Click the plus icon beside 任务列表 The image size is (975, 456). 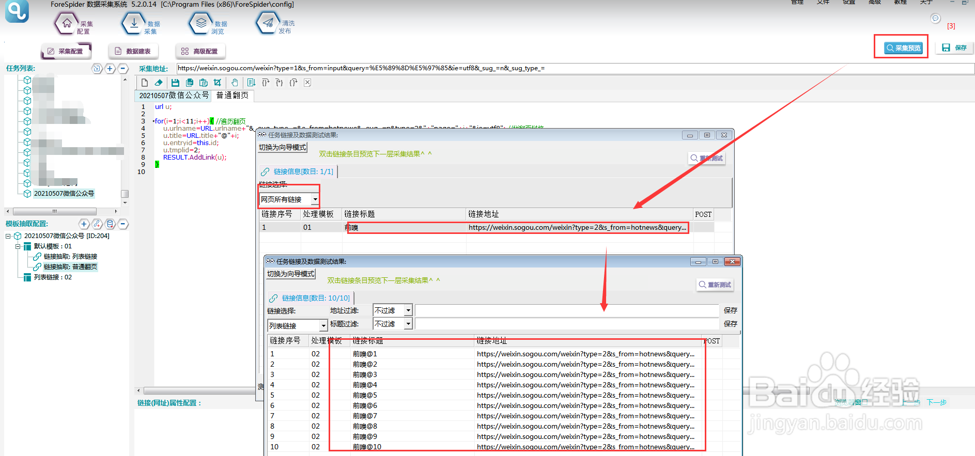tap(110, 68)
